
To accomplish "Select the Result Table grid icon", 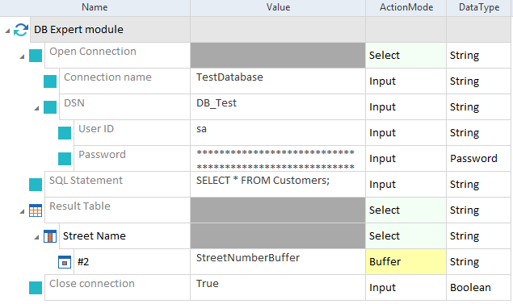I will [x=36, y=210].
